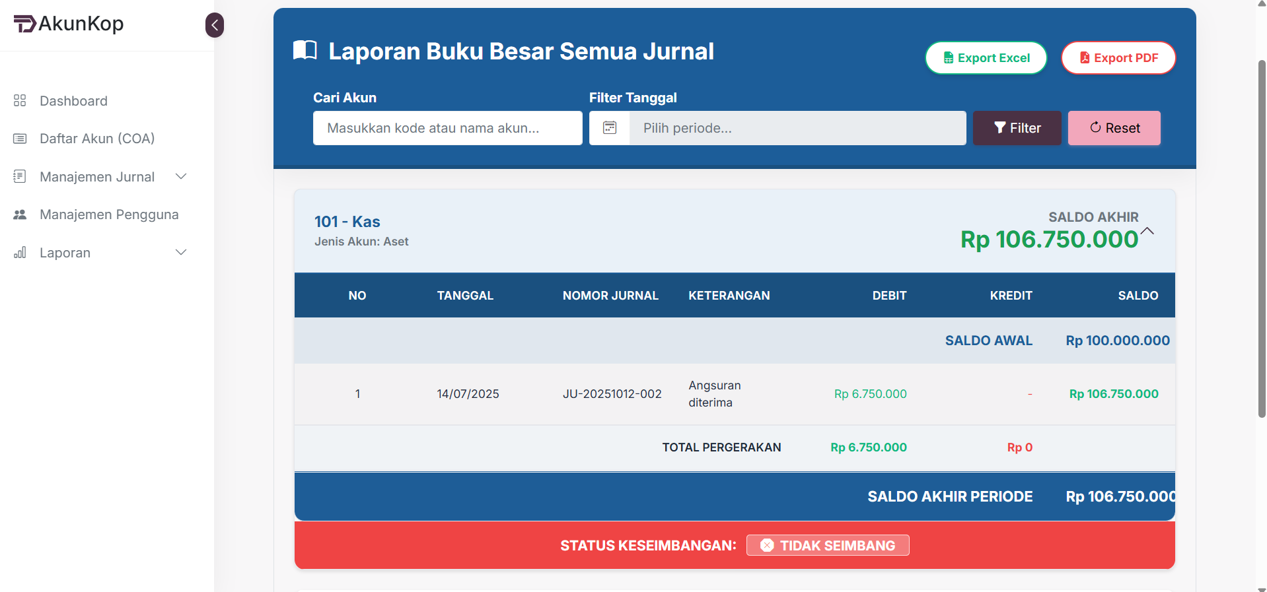Click the Laporan Buku Besar Semua Jurnal heading
This screenshot has height=592, width=1267.
pos(521,51)
